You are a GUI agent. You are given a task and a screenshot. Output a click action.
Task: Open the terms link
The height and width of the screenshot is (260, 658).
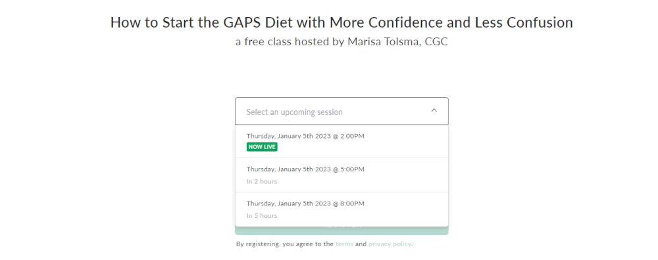click(x=344, y=244)
